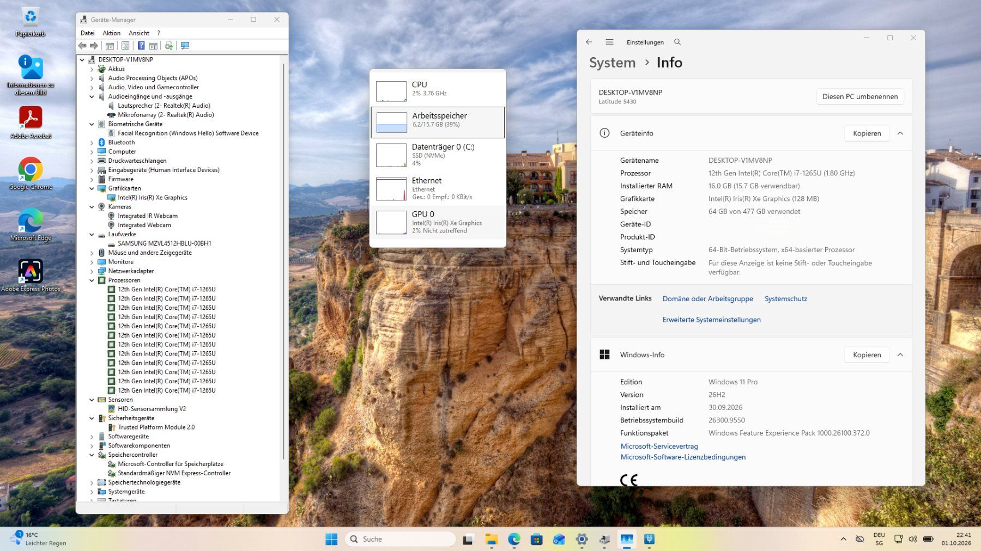This screenshot has height=551, width=981.
Task: Select the Ethernet performance entry
Action: click(438, 188)
